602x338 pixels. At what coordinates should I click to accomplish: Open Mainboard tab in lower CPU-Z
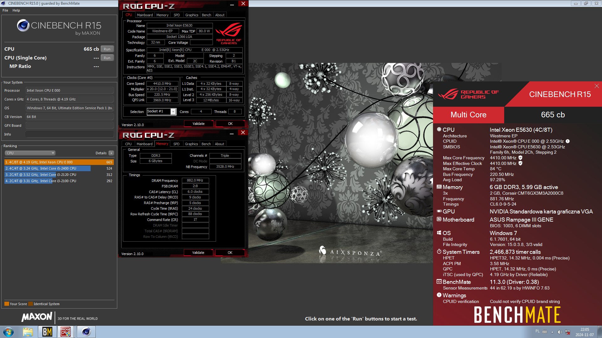[145, 144]
